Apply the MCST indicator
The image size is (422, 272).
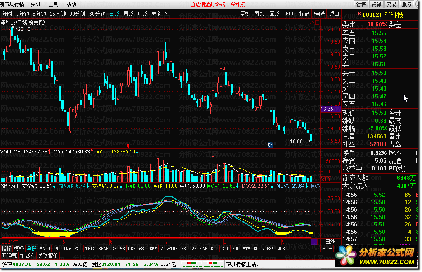[x=282, y=249]
